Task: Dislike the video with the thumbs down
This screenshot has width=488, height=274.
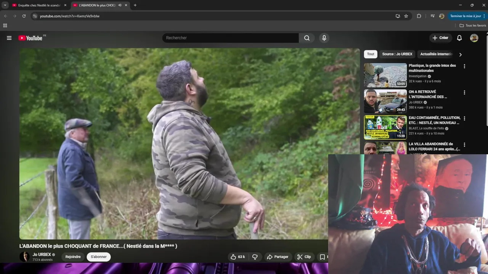Action: [255, 257]
